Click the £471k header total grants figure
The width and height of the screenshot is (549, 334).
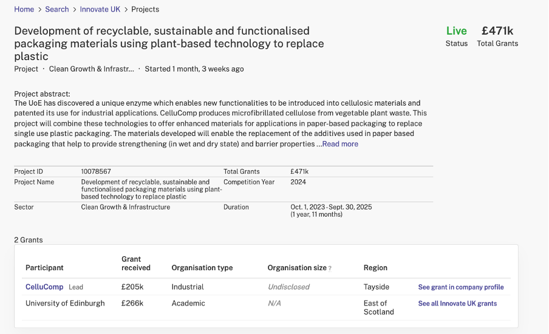pos(497,31)
